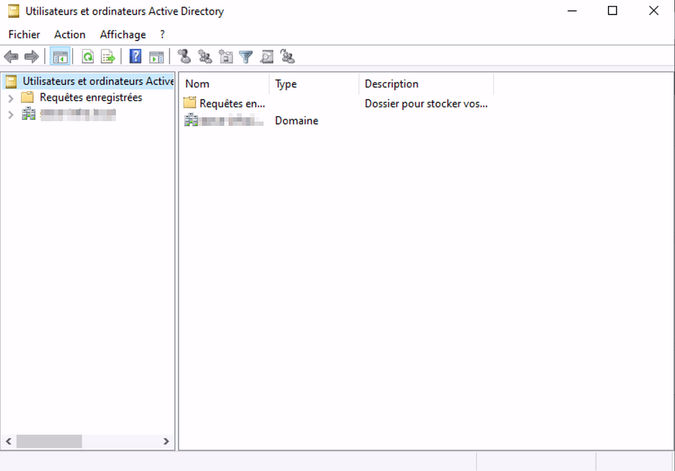Click the Back arrow toolbar icon

(x=11, y=57)
